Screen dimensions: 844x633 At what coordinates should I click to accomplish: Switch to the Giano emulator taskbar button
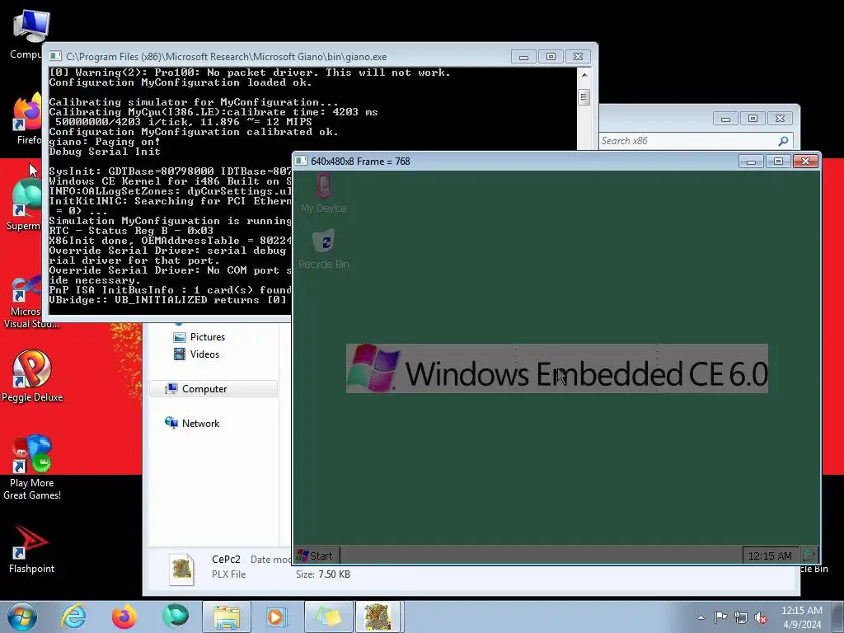[378, 617]
